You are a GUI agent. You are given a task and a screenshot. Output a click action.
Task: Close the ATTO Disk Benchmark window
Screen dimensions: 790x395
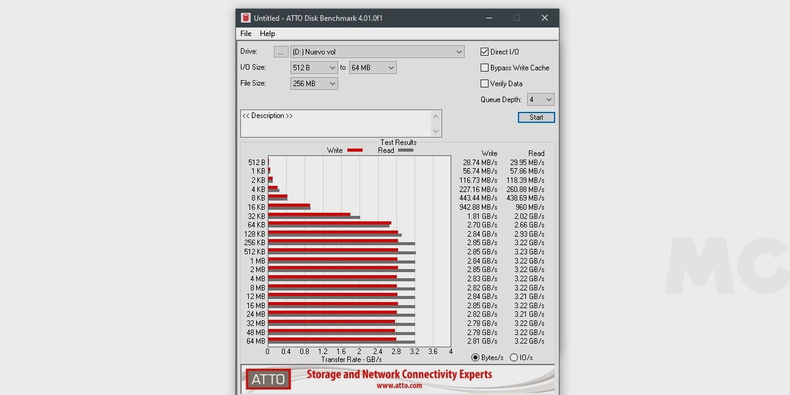point(544,18)
